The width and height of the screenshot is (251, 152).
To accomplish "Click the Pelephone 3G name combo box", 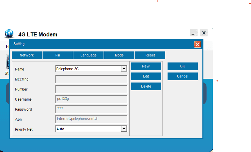I will click(x=91, y=69).
